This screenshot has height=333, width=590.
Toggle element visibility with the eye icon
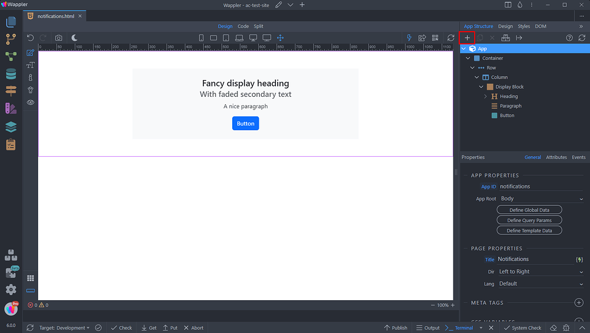pyautogui.click(x=31, y=102)
